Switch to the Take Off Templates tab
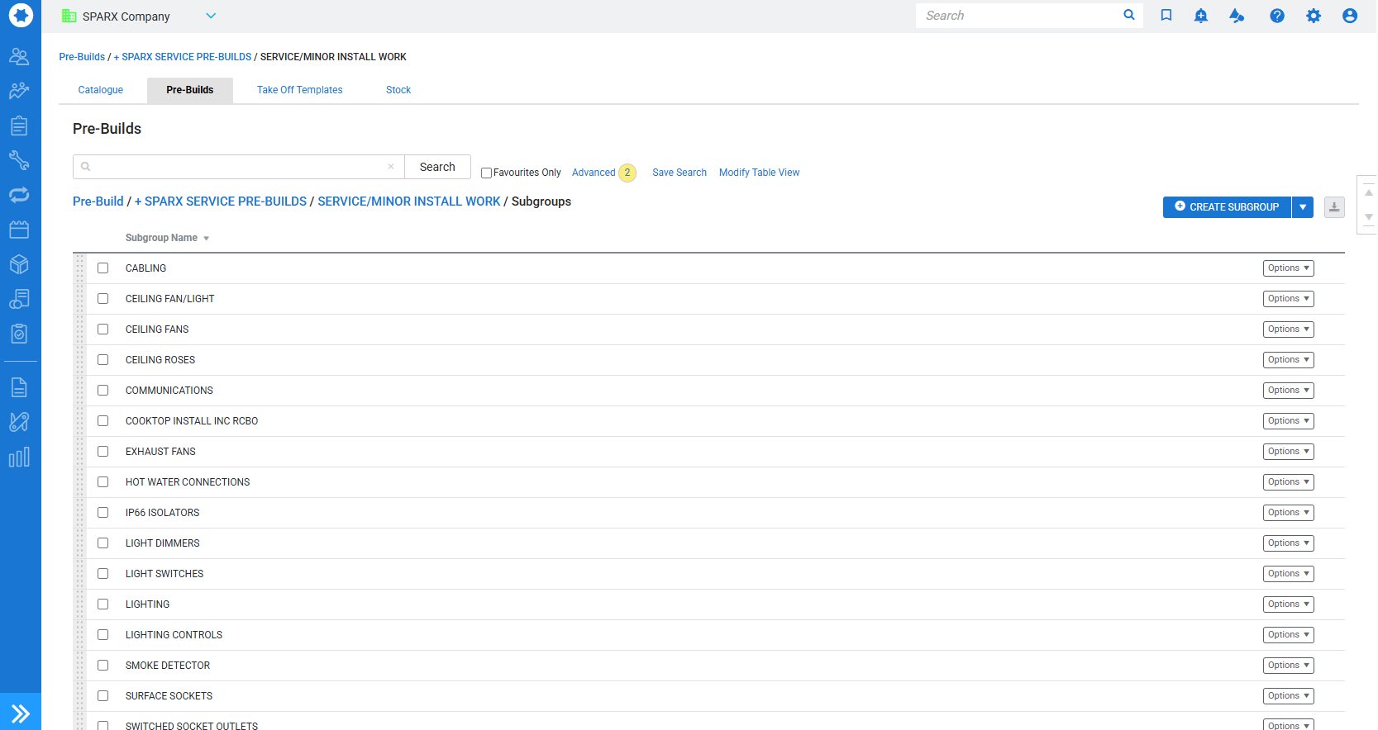This screenshot has height=730, width=1378. coord(299,90)
